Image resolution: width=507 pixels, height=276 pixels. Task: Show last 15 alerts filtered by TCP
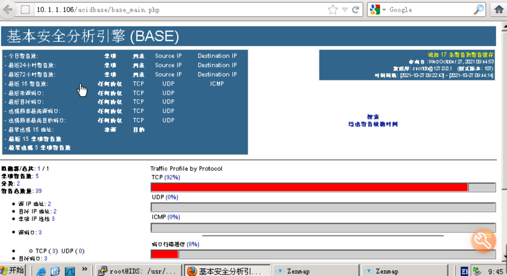point(139,84)
